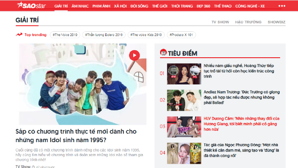
Task: Select the #The Voice 2019 tag
Action: coord(65,35)
